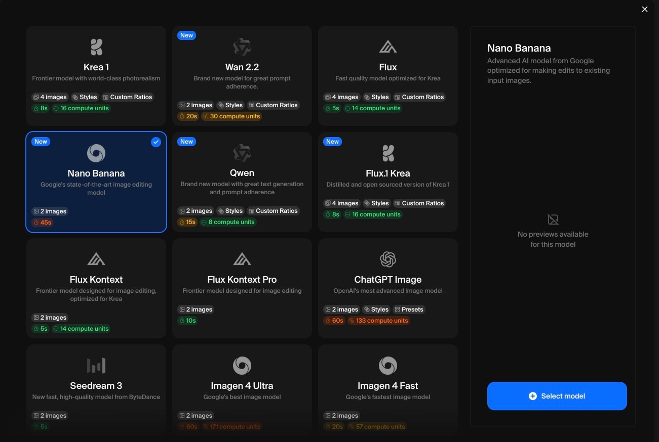Viewport: 659px width, 442px height.
Task: Click Qwen's description about text generation
Action: pyautogui.click(x=242, y=188)
